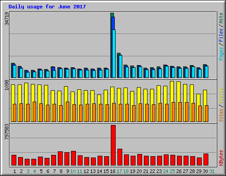Image resolution: width=226 pixels, height=176 pixels.
Task: Click the red KBytes bar for day 1
Action: coord(14,160)
